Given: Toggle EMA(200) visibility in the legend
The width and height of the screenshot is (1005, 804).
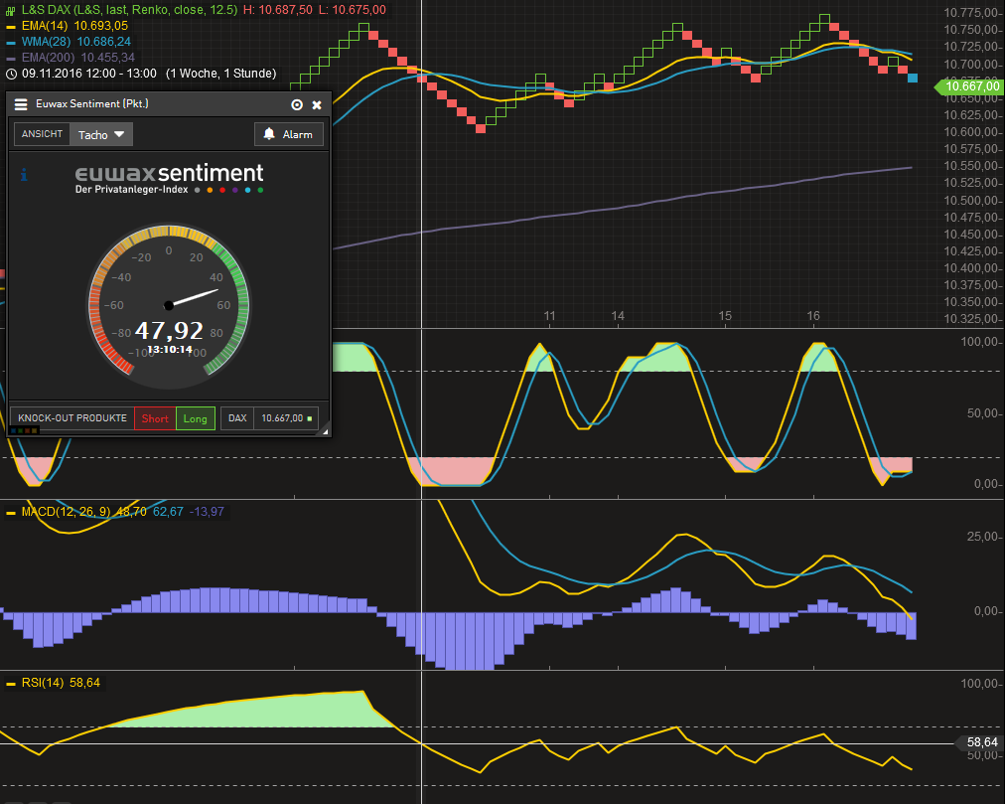Looking at the screenshot, I should (x=9, y=57).
